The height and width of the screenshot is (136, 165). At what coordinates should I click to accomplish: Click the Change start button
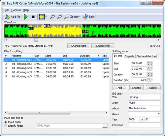79,46
